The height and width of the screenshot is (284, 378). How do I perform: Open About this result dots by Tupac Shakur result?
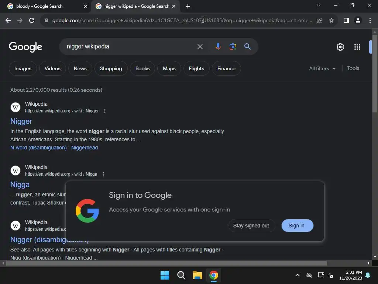[x=103, y=174]
